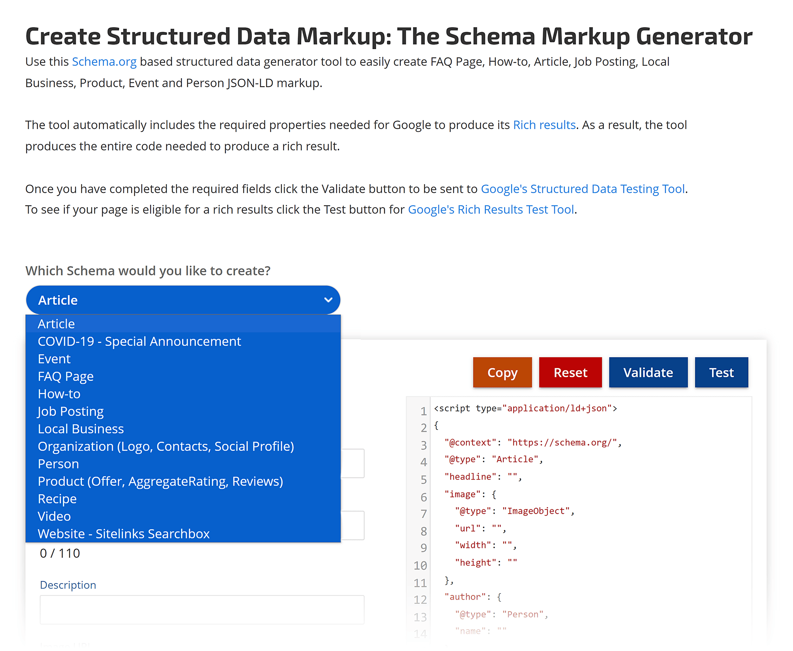Select "Video" schema type

click(54, 516)
